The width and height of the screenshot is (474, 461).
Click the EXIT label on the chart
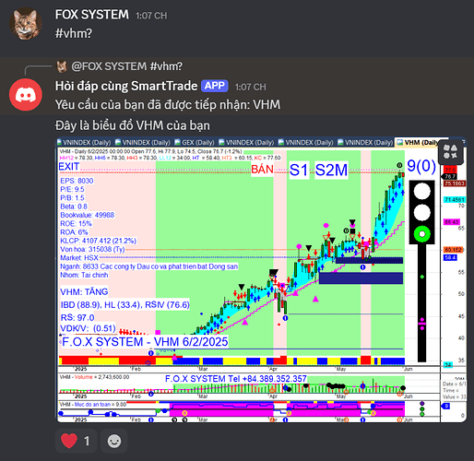[69, 167]
